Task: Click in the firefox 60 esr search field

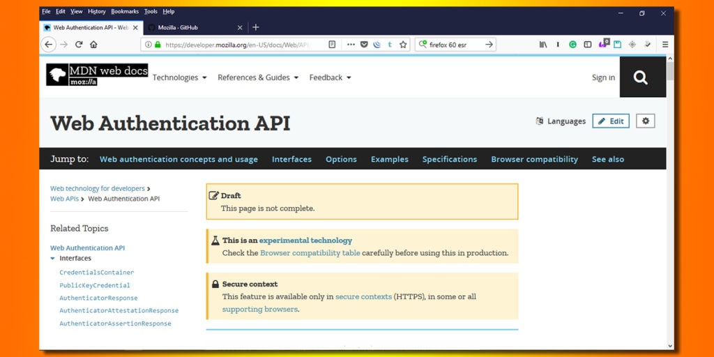Action: (x=455, y=45)
